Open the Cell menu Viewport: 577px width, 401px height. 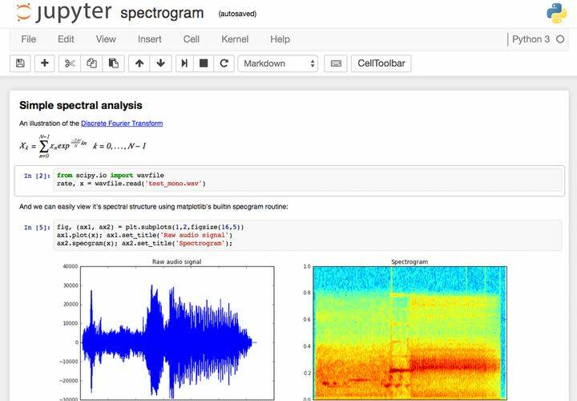point(192,39)
